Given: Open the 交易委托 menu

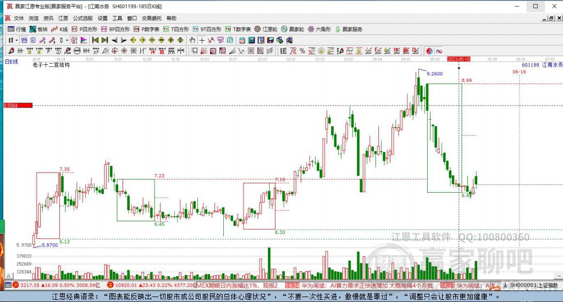Looking at the screenshot, I should 151,18.
